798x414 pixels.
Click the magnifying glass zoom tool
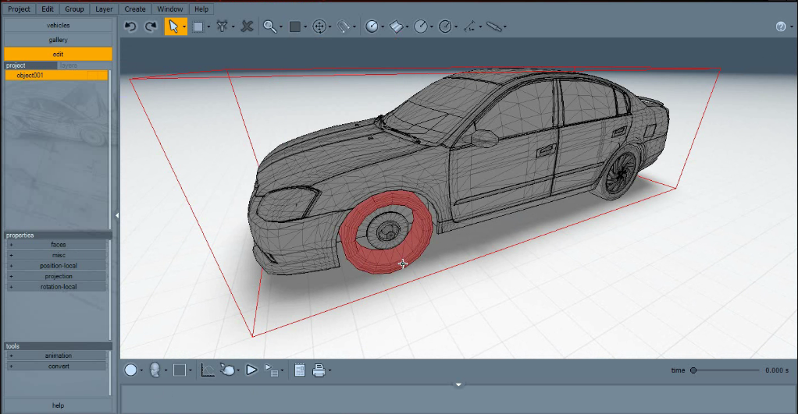click(x=269, y=27)
